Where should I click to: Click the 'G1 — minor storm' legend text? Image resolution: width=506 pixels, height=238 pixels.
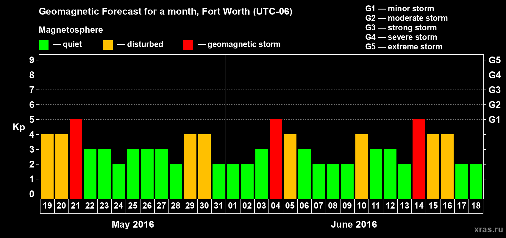(x=400, y=9)
